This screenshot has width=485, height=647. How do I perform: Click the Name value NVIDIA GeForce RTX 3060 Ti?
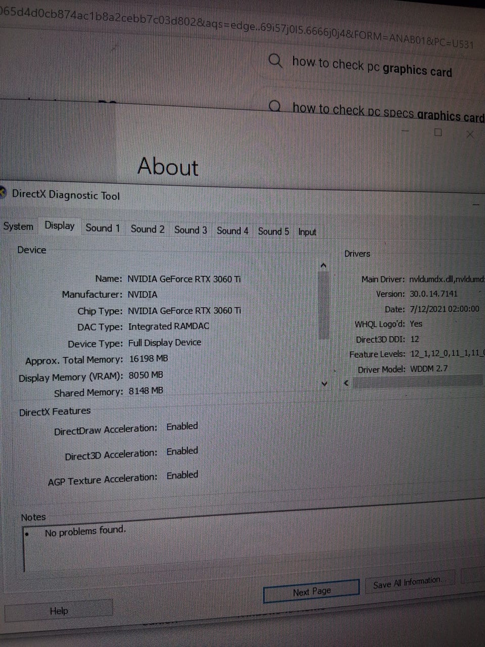pyautogui.click(x=184, y=279)
